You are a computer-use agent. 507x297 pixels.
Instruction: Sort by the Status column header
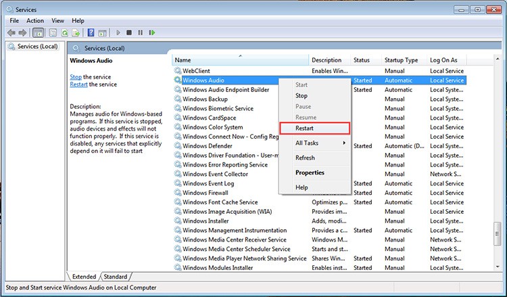[x=366, y=60]
